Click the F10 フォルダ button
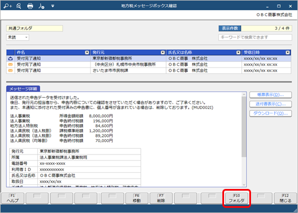 [x=237, y=199]
